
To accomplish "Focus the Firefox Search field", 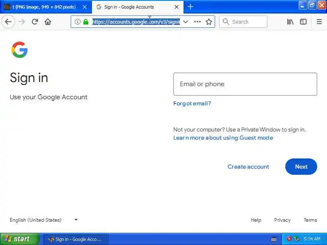I will (243, 22).
